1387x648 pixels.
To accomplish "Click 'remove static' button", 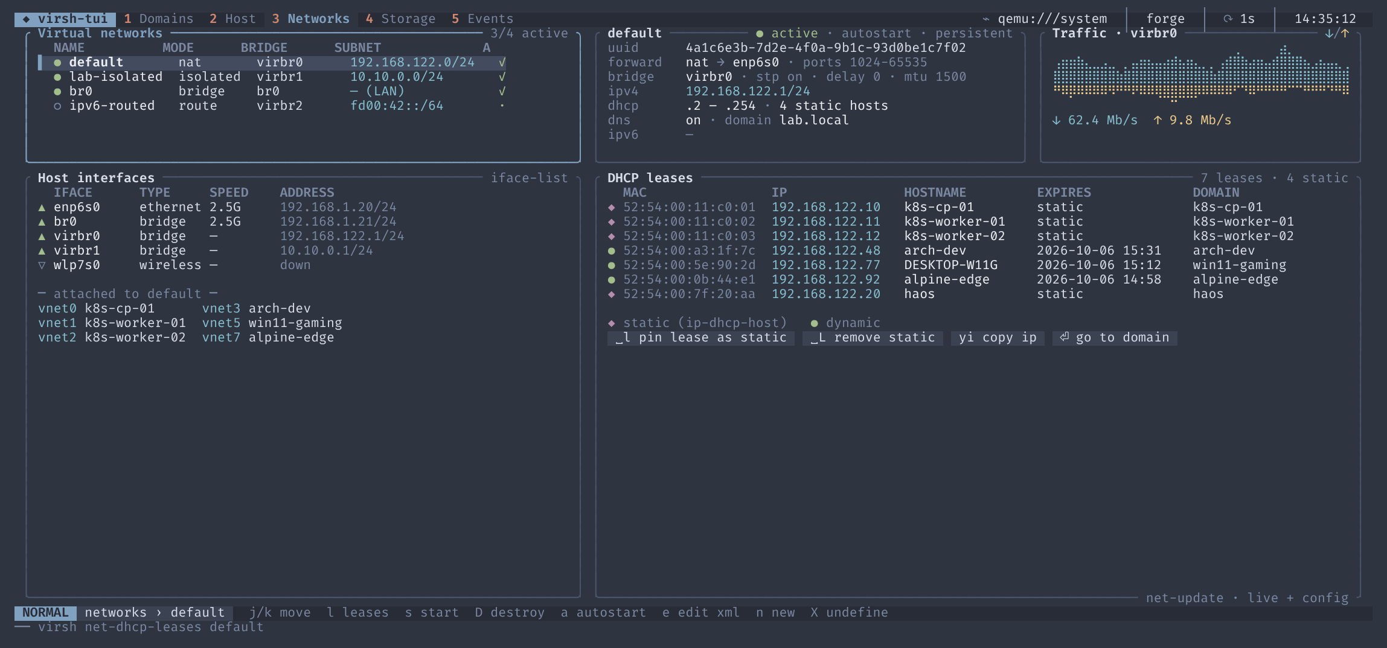I will coord(873,337).
